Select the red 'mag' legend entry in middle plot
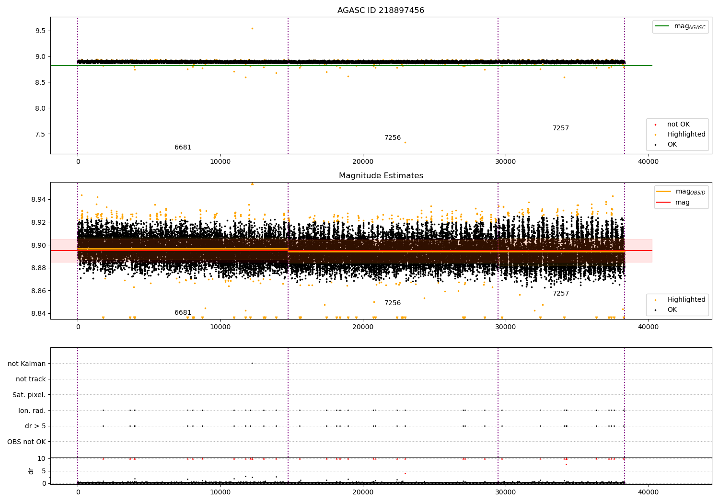Viewport: 719px width, 503px height. point(673,203)
